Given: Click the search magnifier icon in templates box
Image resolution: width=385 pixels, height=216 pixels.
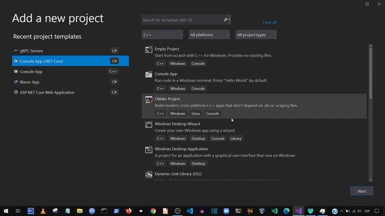Looking at the screenshot, I should 226,20.
